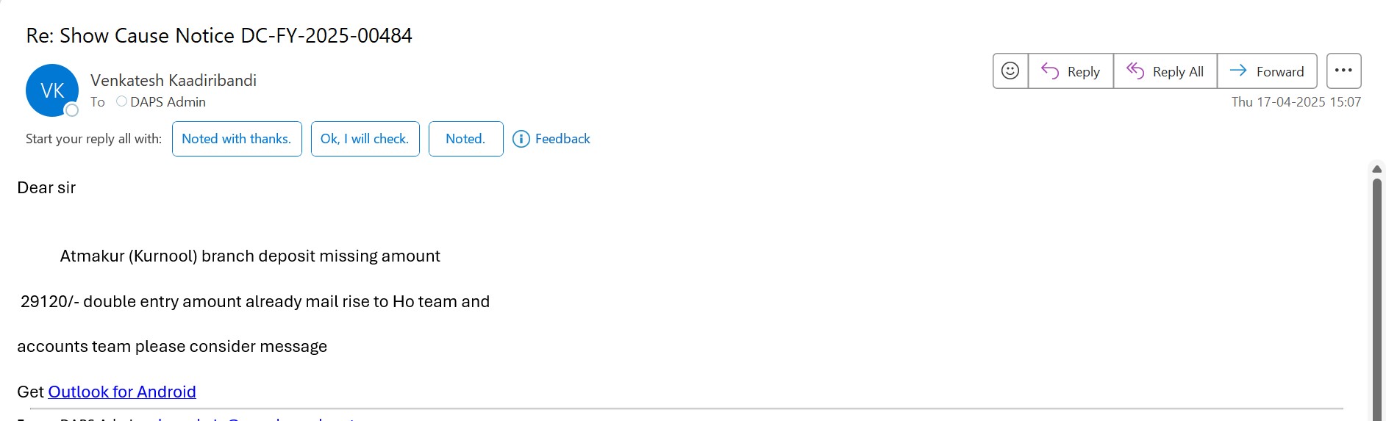Viewport: 1386px width, 421px height.
Task: Select the 'Noted with thanks.' suggested reply
Action: [237, 139]
